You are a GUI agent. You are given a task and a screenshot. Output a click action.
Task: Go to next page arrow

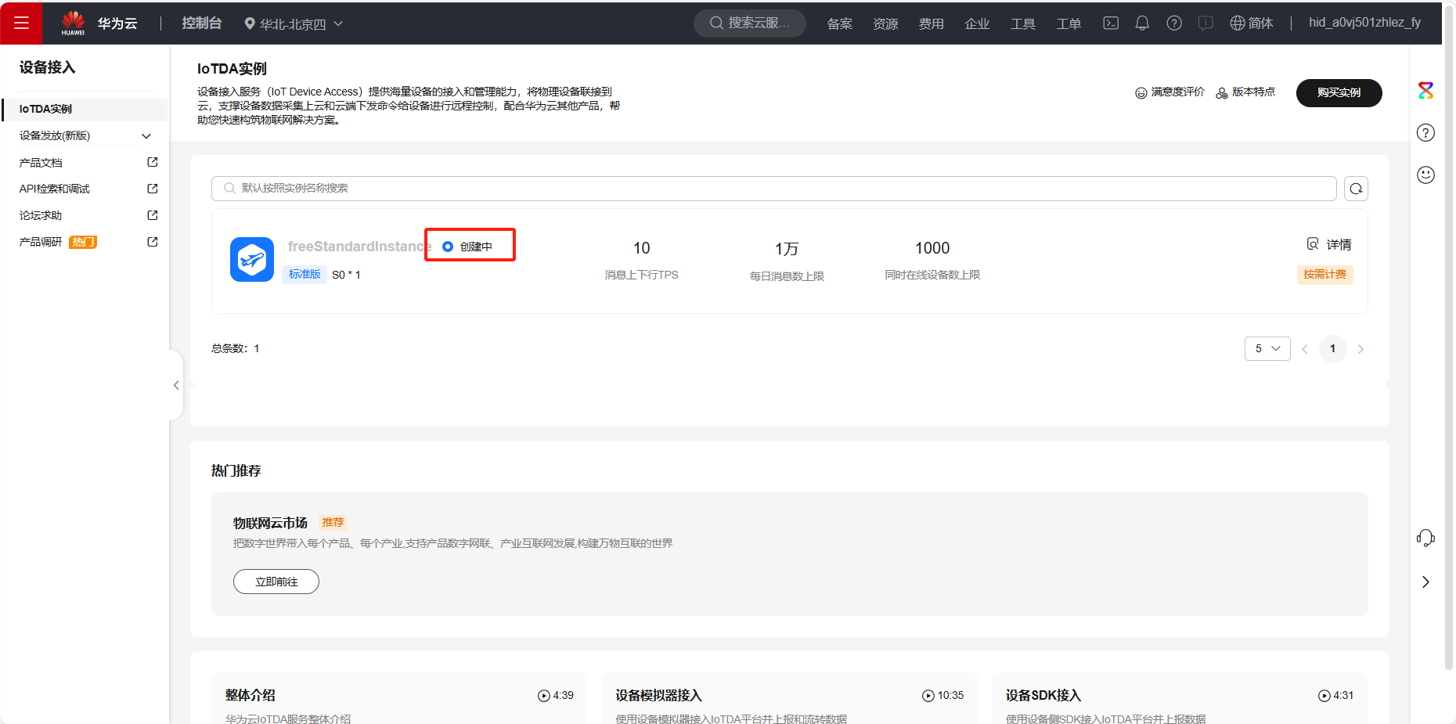[x=1360, y=349]
